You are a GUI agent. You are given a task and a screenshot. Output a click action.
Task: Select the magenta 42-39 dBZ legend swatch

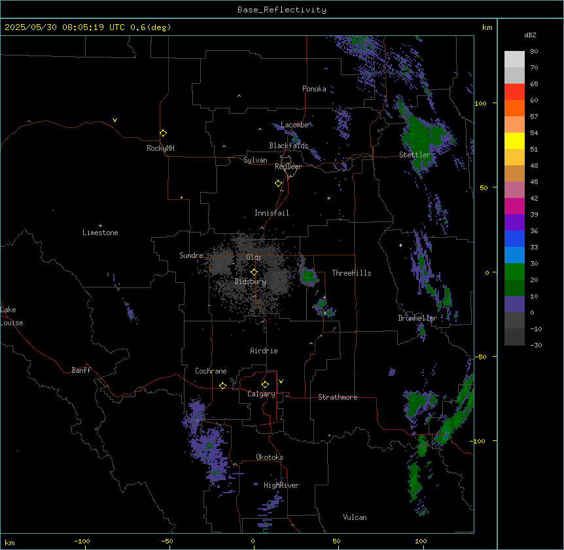tap(514, 206)
